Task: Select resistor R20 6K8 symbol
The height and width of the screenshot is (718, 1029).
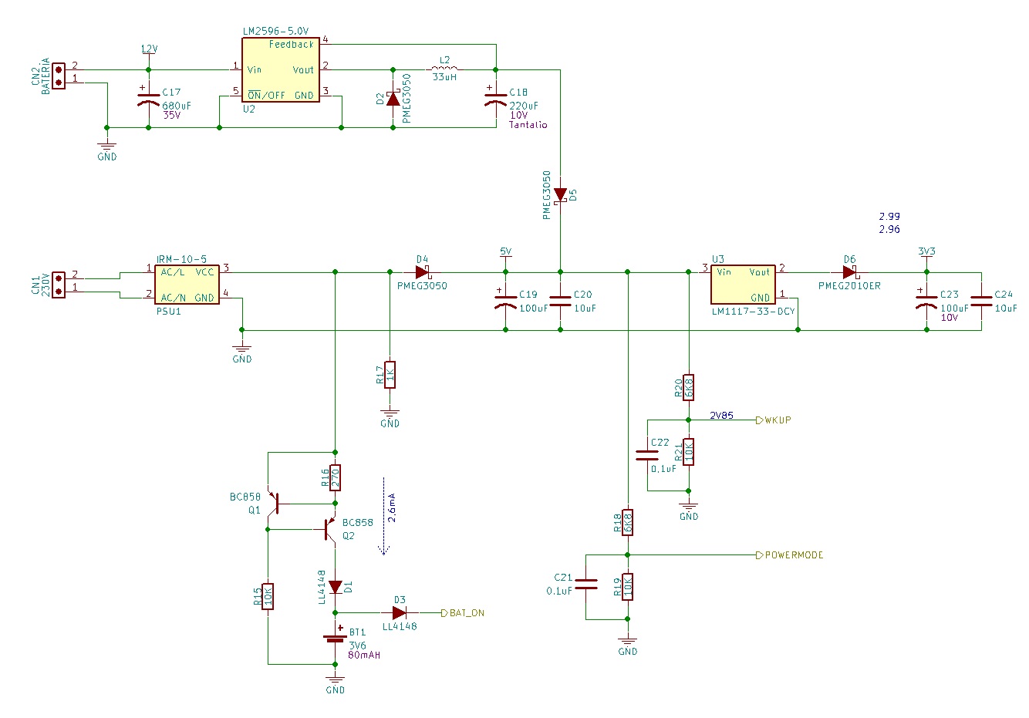Action: [689, 387]
